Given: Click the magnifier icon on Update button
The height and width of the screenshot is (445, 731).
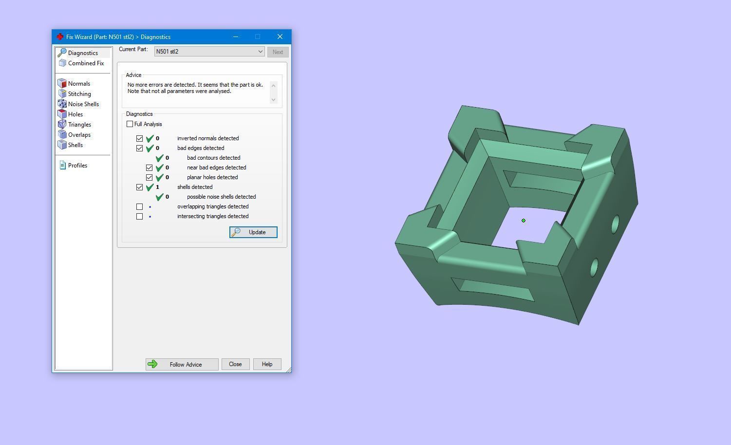Looking at the screenshot, I should 236,232.
